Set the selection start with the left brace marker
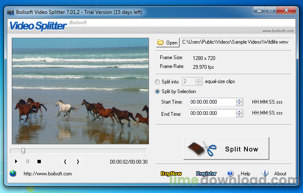Viewport: 303px width, 193px height. [65, 162]
